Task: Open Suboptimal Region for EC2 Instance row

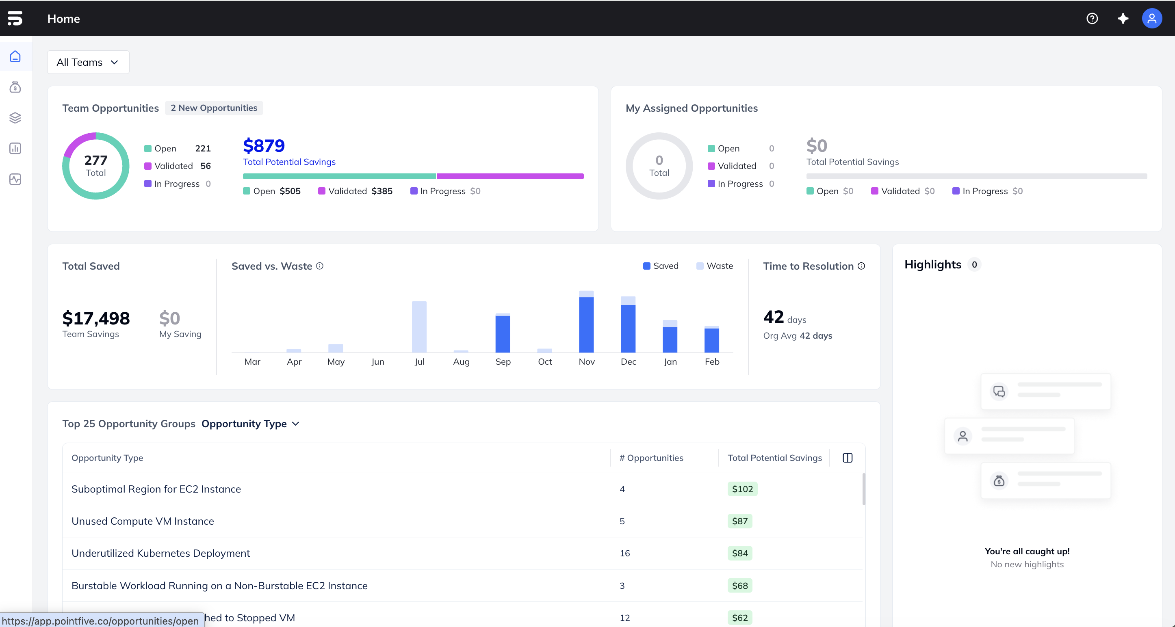Action: [156, 489]
